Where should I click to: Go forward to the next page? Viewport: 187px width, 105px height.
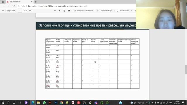8,6
